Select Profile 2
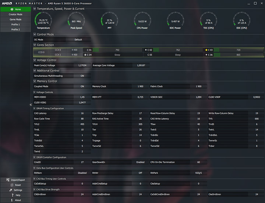The image size is (265, 203). [15, 29]
